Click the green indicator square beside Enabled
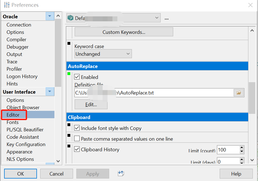The image size is (258, 181). (69, 74)
